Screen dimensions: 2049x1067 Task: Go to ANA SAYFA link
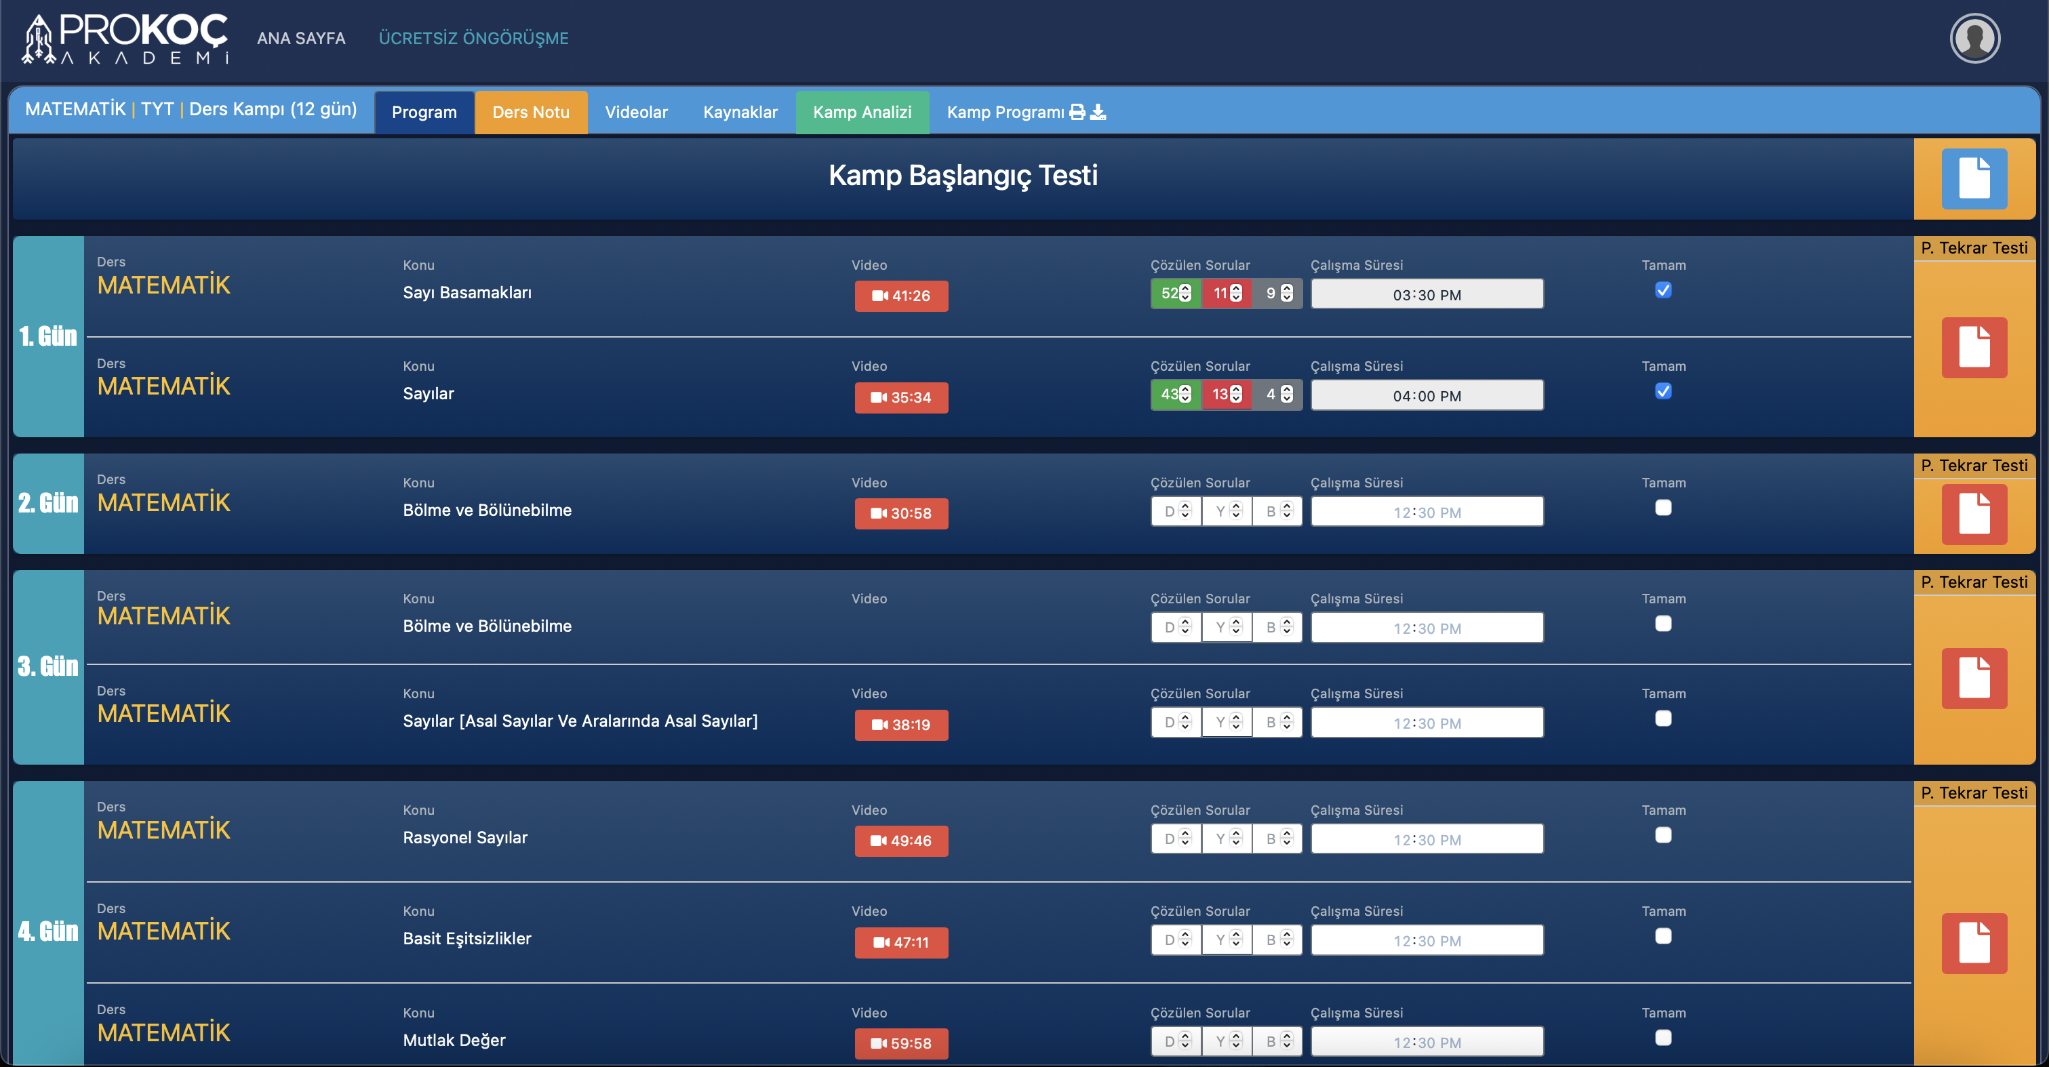coord(300,38)
